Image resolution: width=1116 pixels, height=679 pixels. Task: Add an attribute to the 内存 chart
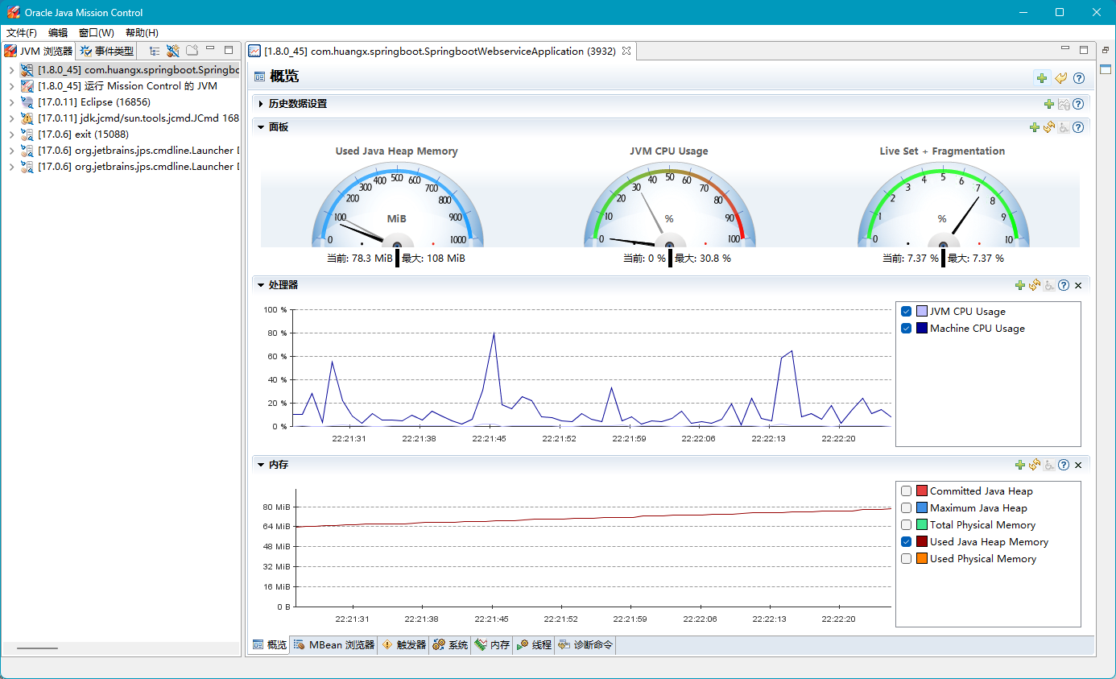(1020, 465)
